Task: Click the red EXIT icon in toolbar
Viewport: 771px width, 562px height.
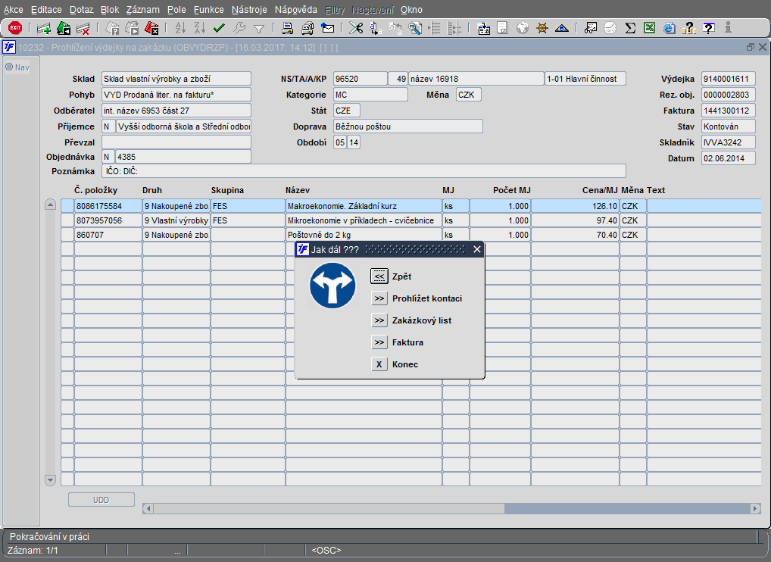Action: 15,28
